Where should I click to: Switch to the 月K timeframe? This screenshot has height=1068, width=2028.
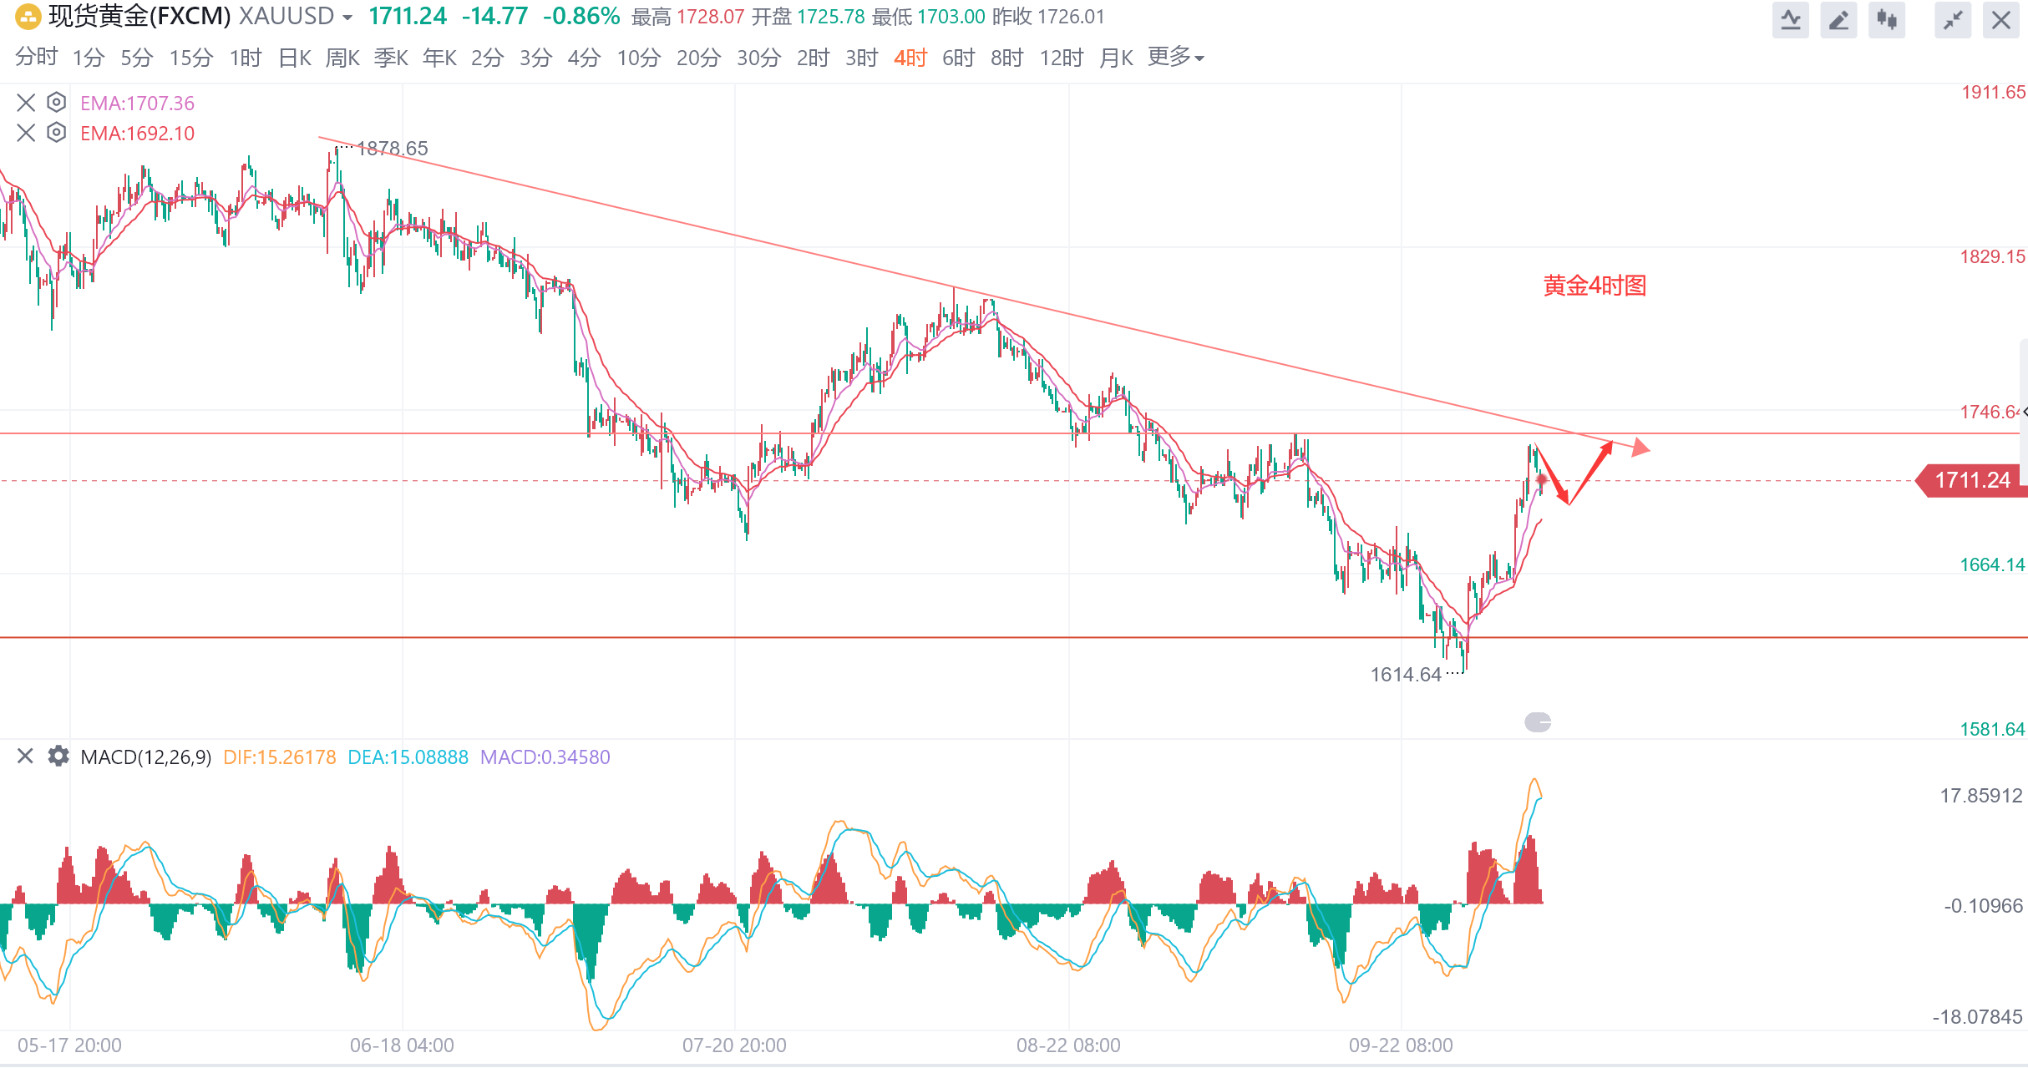1117,57
